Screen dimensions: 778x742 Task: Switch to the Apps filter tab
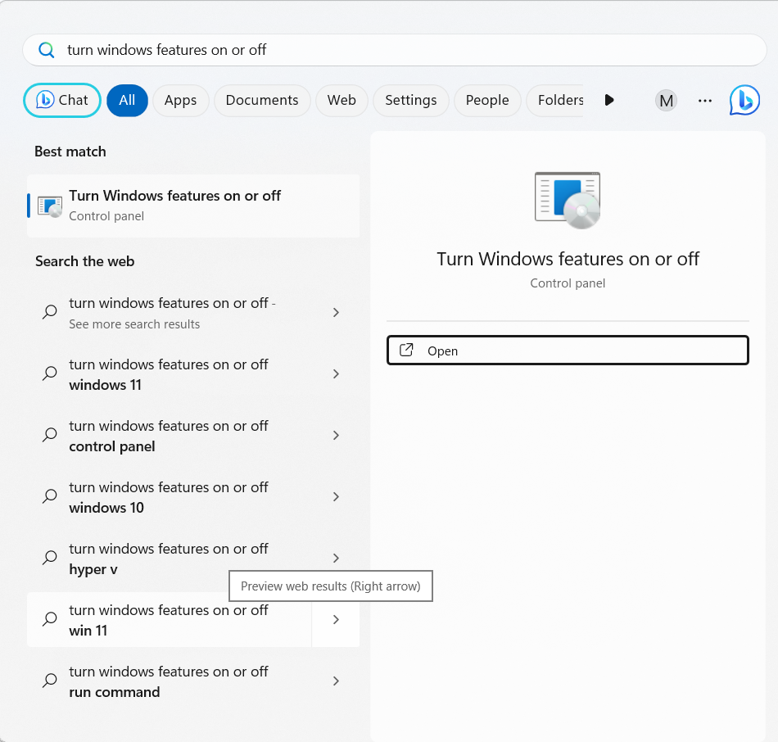[181, 100]
